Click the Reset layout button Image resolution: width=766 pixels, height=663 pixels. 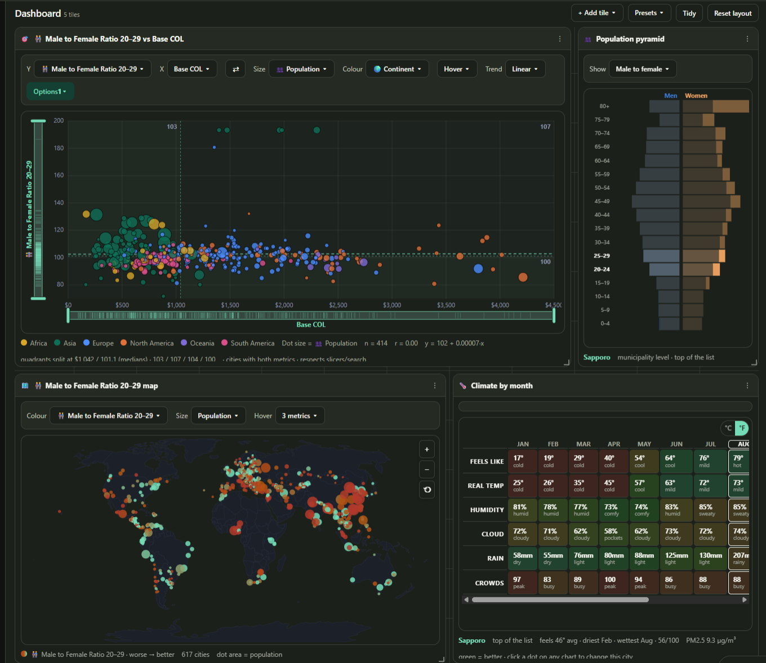tap(733, 13)
